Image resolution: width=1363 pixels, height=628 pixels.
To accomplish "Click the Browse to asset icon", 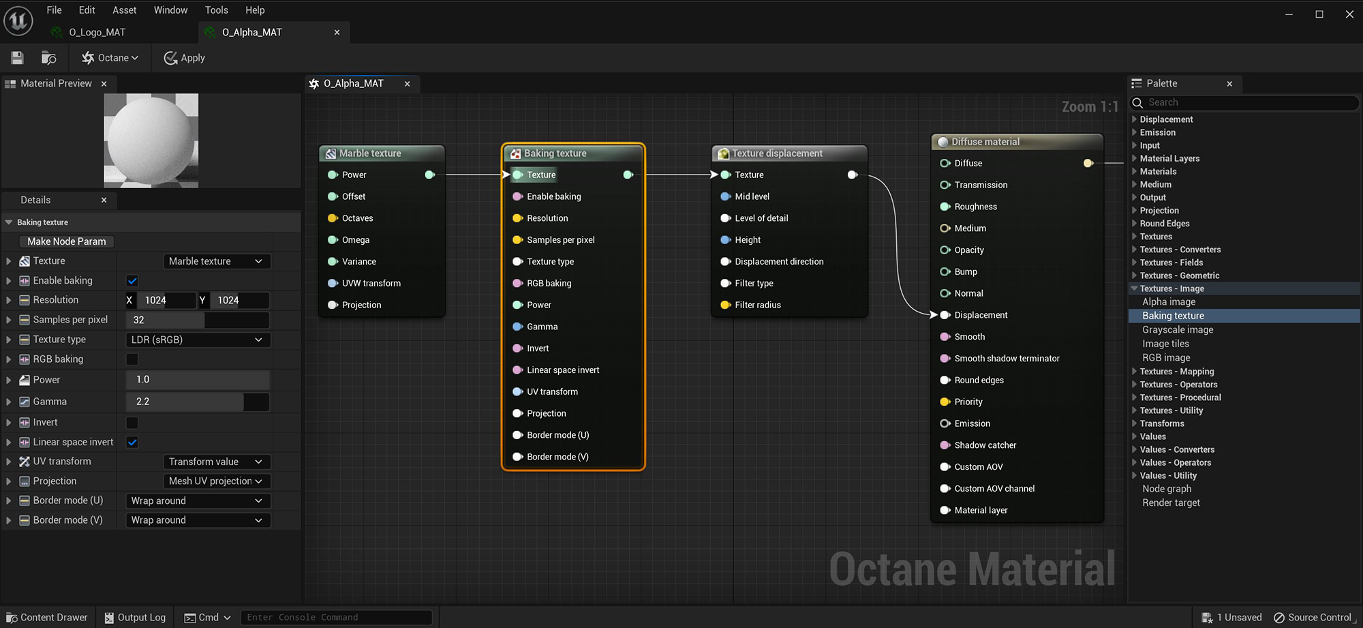I will coord(48,58).
